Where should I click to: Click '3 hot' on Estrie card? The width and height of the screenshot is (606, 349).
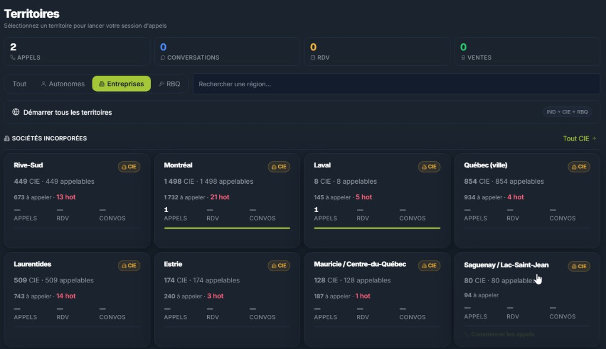[215, 296]
